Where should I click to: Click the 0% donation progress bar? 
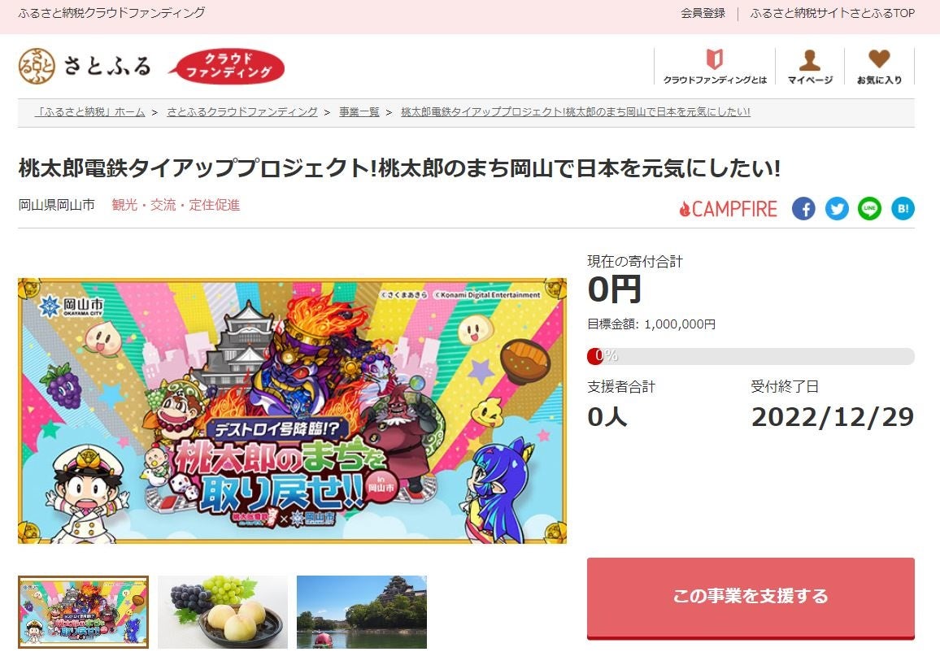[751, 356]
